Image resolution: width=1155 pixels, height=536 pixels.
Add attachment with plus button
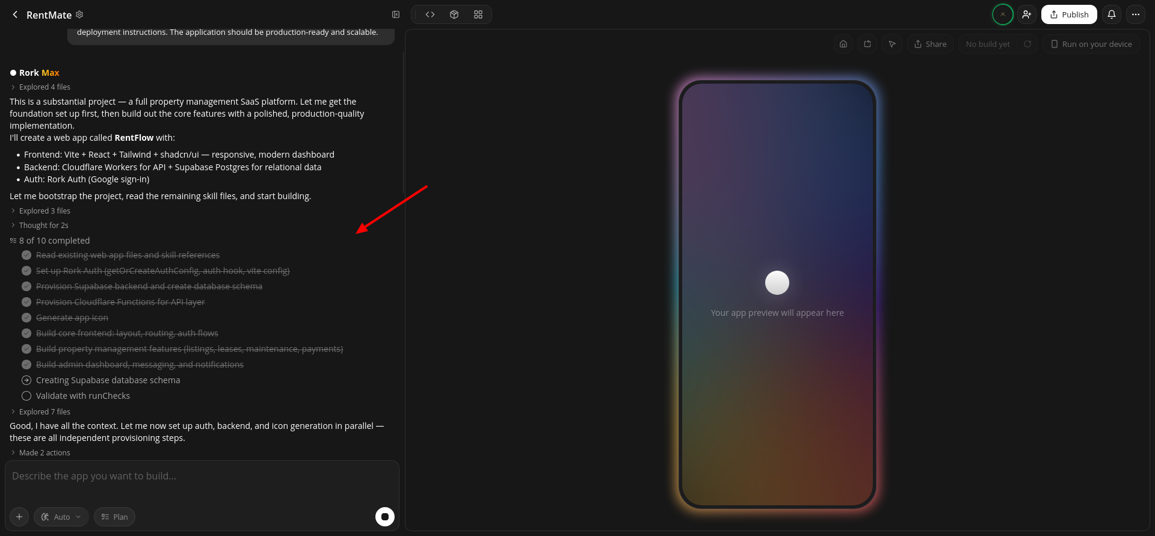(19, 517)
